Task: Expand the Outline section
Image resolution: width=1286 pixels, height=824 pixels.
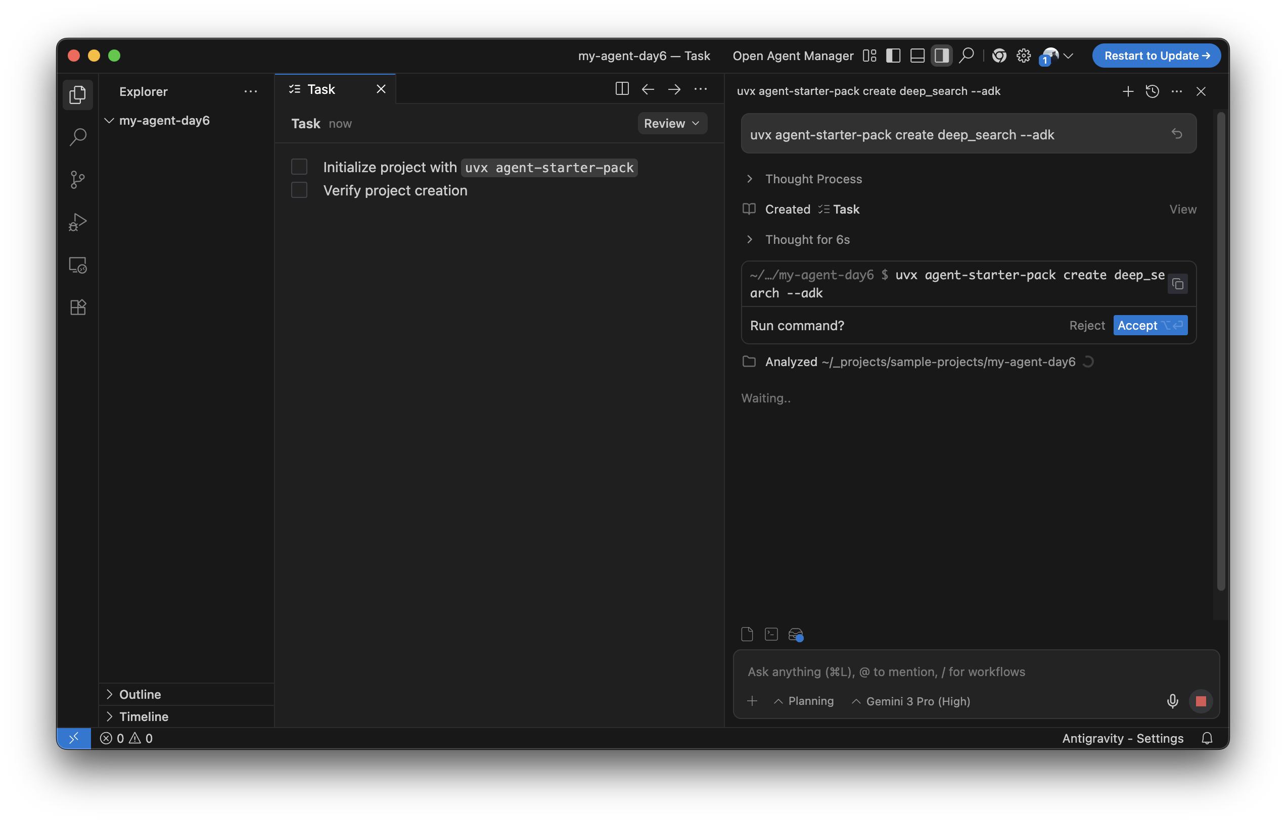Action: (140, 694)
